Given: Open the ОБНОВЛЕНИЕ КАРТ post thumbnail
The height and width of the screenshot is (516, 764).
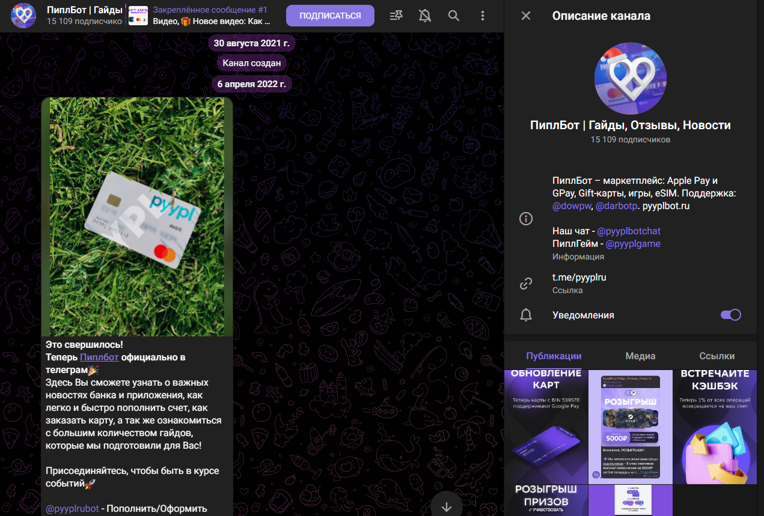Looking at the screenshot, I should (546, 426).
